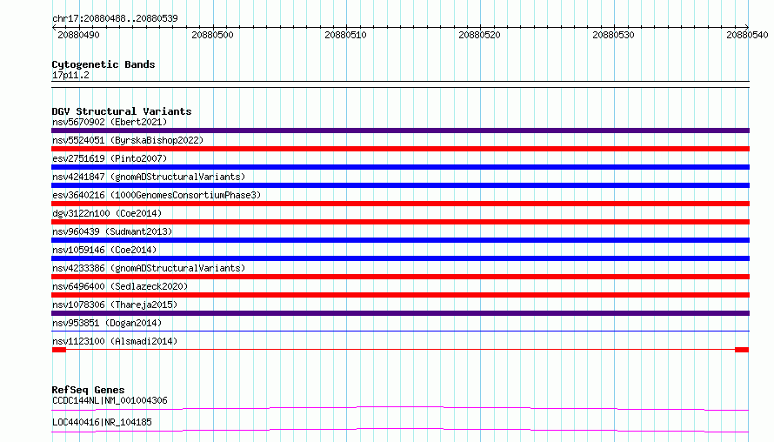Select the DGV Structural Variants track title
Screen dimensions: 774x442
pyautogui.click(x=122, y=111)
